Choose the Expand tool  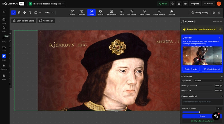(x=92, y=12)
